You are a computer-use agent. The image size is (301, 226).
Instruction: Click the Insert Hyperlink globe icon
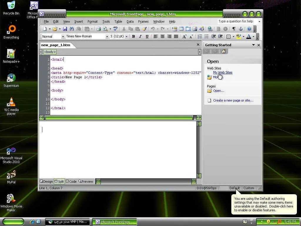tap(210, 29)
